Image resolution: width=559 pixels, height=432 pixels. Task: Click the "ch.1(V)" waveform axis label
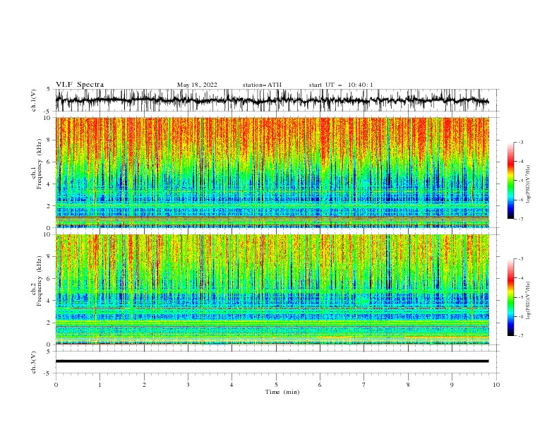point(34,100)
